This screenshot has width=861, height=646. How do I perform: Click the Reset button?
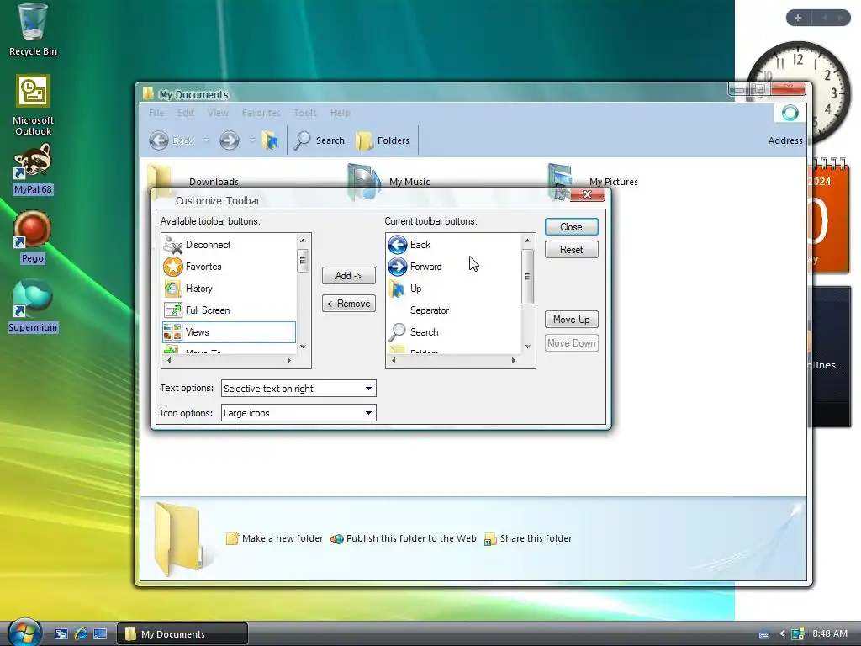click(x=572, y=250)
